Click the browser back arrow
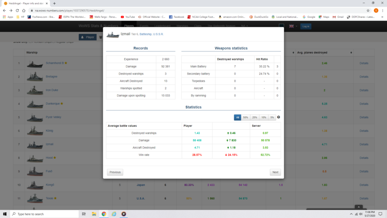The height and width of the screenshot is (218, 387). click(x=4, y=11)
